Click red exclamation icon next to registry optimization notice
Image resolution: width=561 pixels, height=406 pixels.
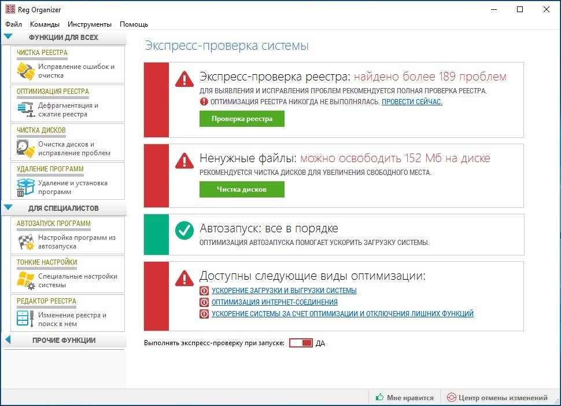coord(204,101)
